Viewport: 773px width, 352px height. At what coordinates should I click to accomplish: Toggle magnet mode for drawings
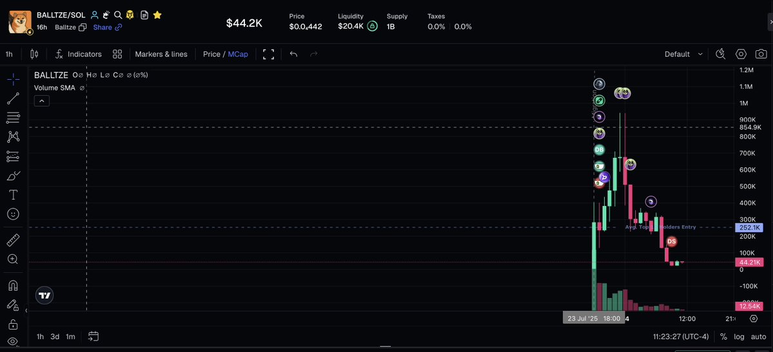(14, 286)
